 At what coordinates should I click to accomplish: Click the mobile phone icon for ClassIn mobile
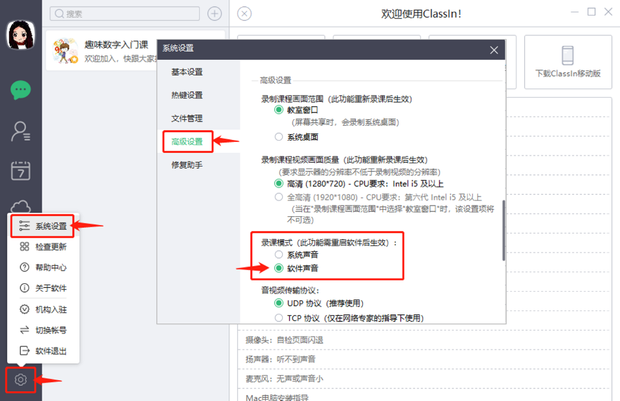(568, 55)
